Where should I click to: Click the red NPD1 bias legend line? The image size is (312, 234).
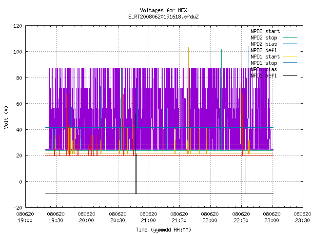290,69
